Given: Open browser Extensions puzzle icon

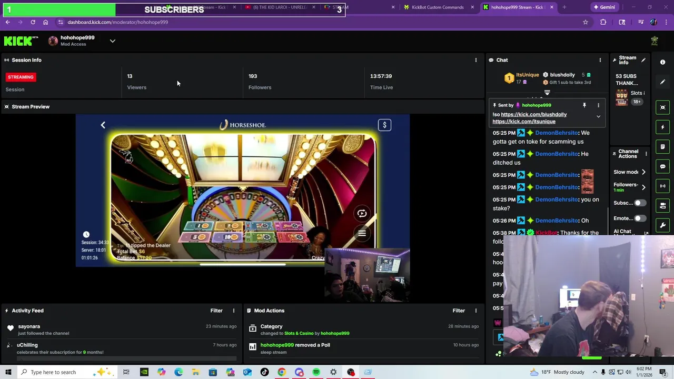Looking at the screenshot, I should 603,22.
